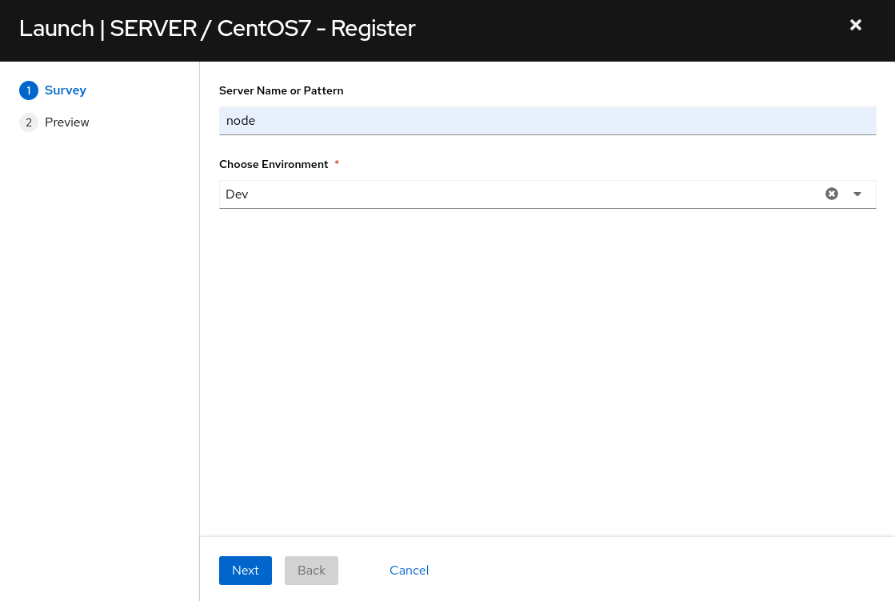Expand the Choose Environment dropdown arrow

pyautogui.click(x=857, y=194)
